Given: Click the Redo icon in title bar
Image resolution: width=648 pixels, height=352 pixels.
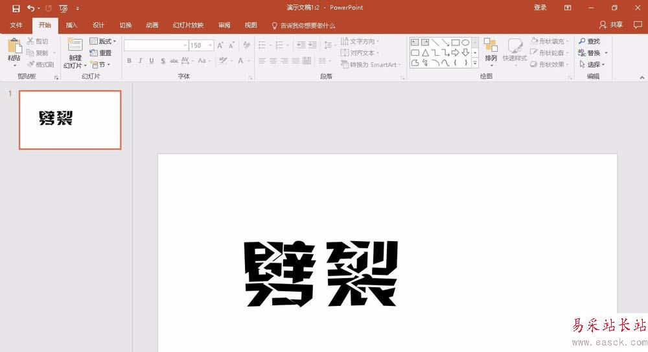Looking at the screenshot, I should pyautogui.click(x=49, y=8).
